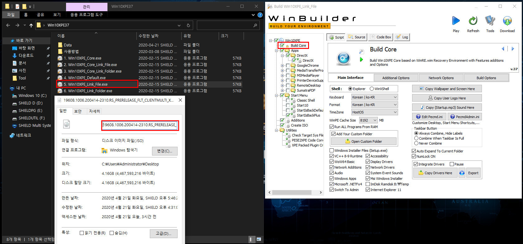Switch to Network Options tab
Screen dimensions: 523x244
(441, 78)
